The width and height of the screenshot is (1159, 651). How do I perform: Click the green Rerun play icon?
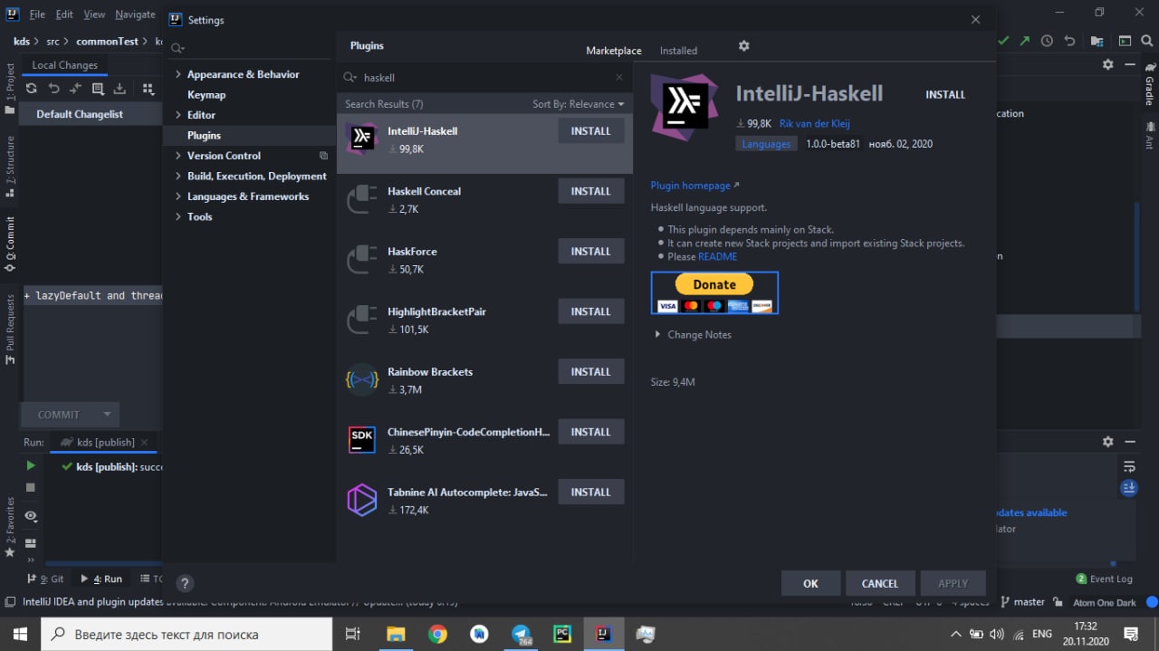tap(31, 465)
